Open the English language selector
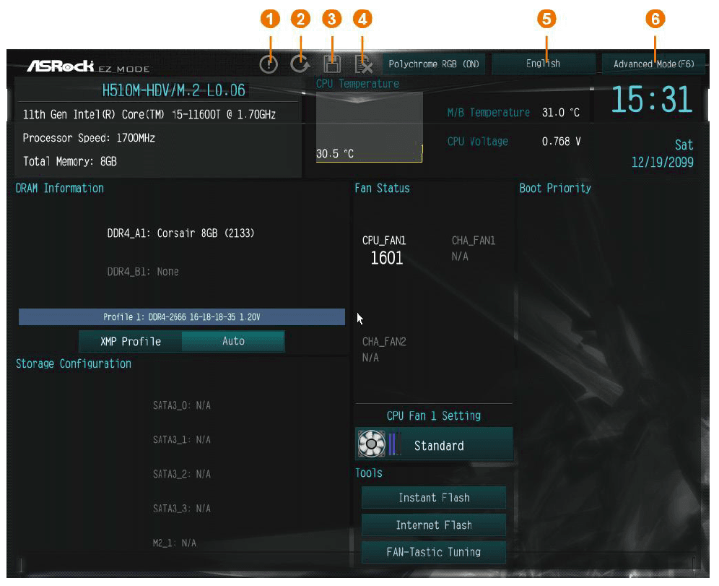 pyautogui.click(x=544, y=64)
